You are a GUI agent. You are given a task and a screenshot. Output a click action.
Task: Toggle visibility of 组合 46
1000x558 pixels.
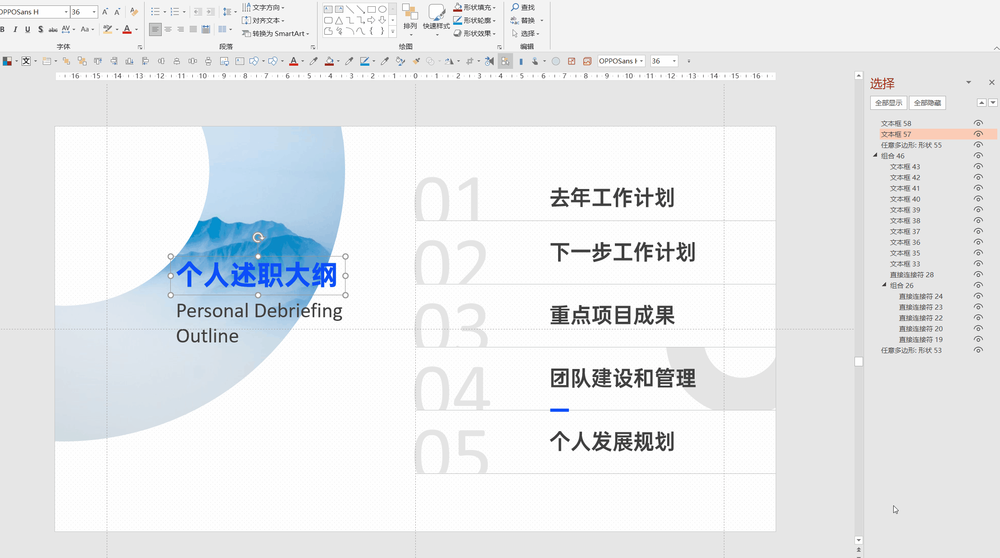978,156
